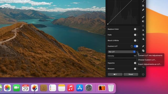Screen dimensions: 168x94
Task: Select the Repair bandage tool
Action: pyautogui.click(x=143, y=17)
